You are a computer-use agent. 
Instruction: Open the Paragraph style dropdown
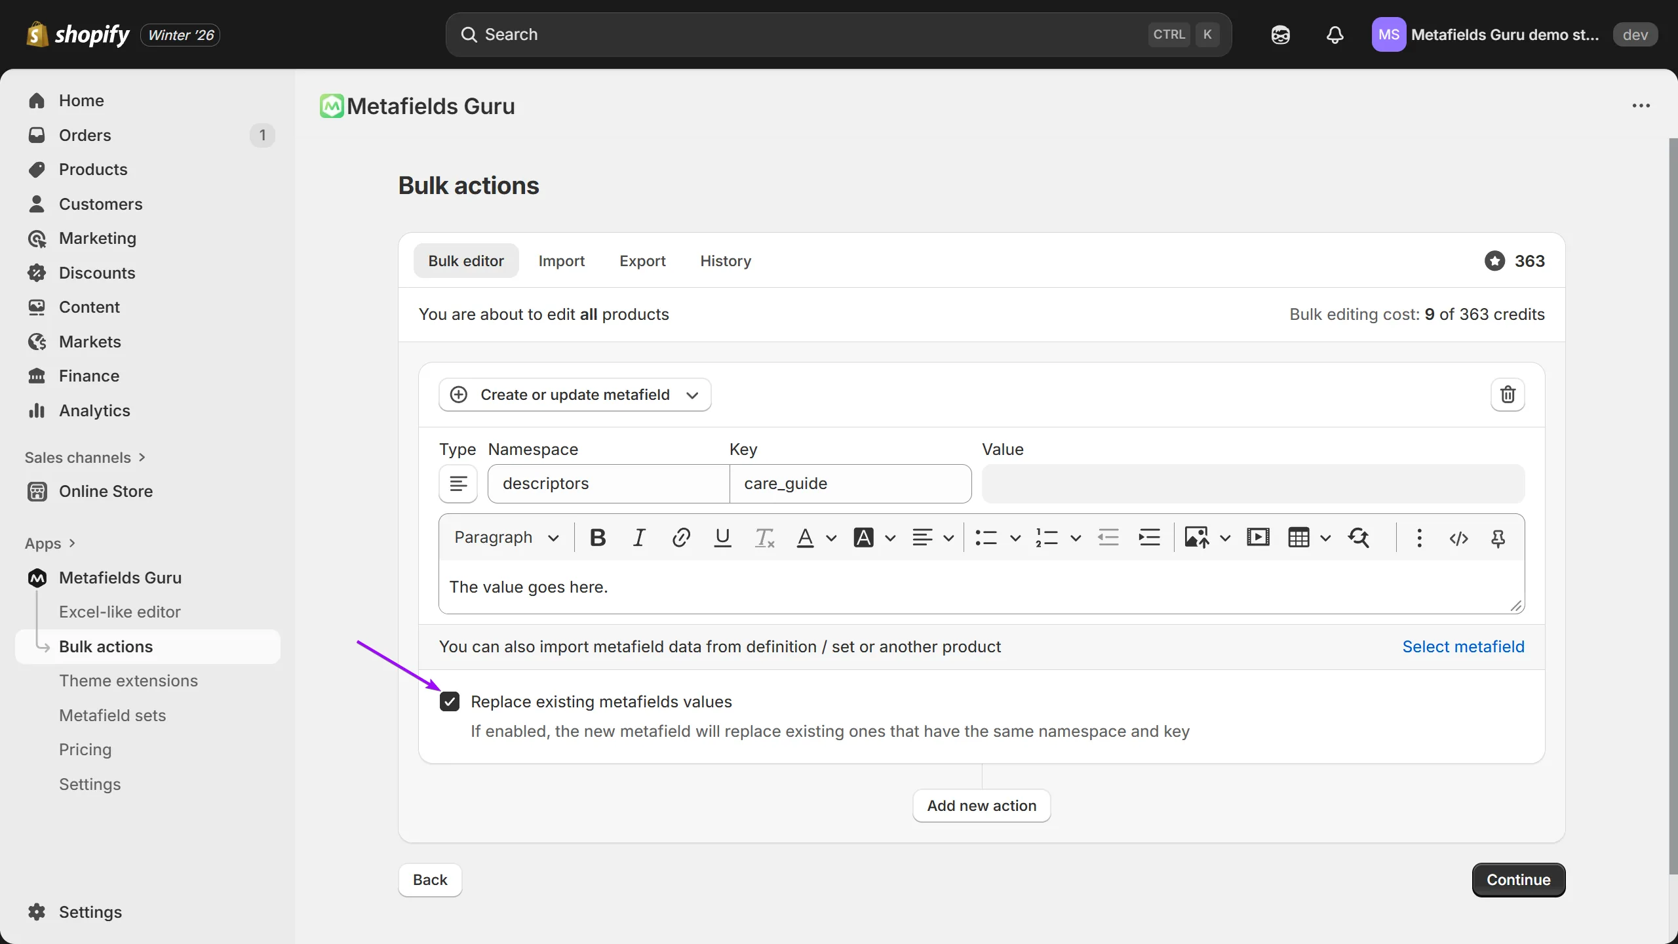[506, 538]
